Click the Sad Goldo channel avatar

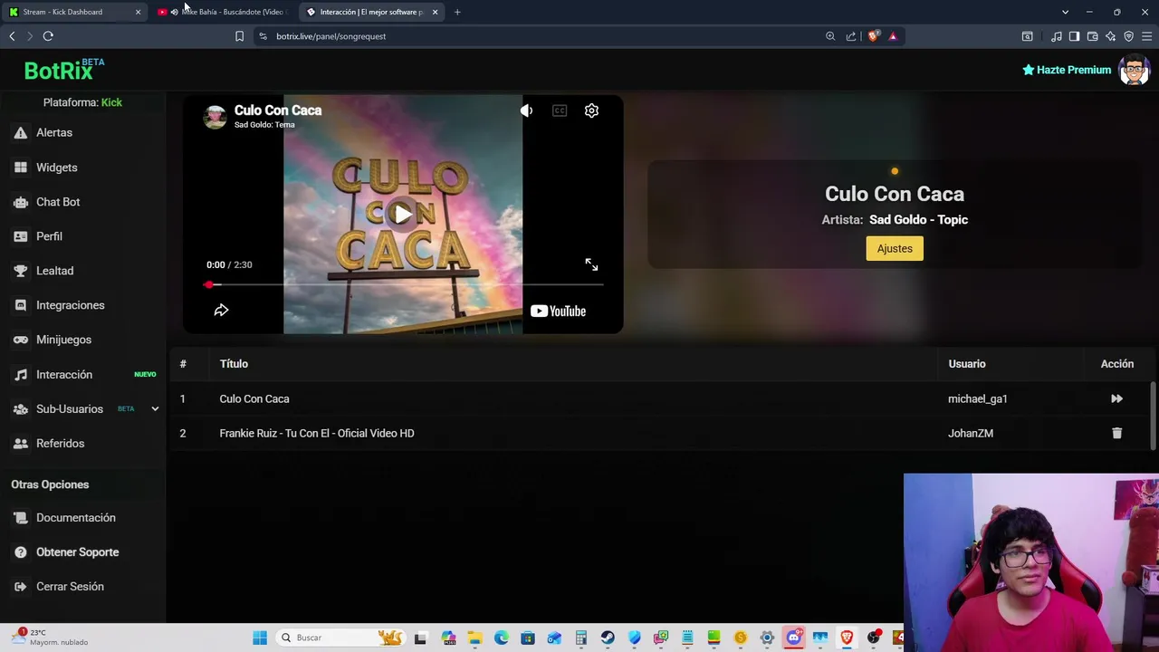point(215,117)
